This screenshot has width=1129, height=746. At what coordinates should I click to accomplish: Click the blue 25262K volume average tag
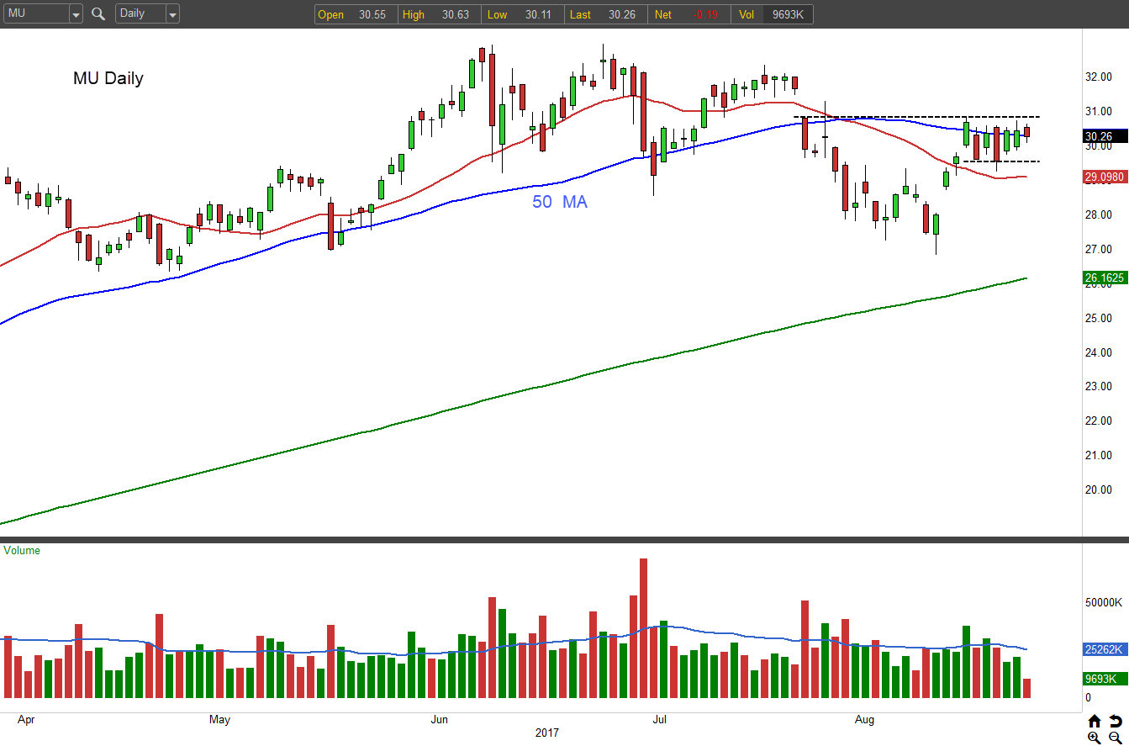[x=1104, y=649]
